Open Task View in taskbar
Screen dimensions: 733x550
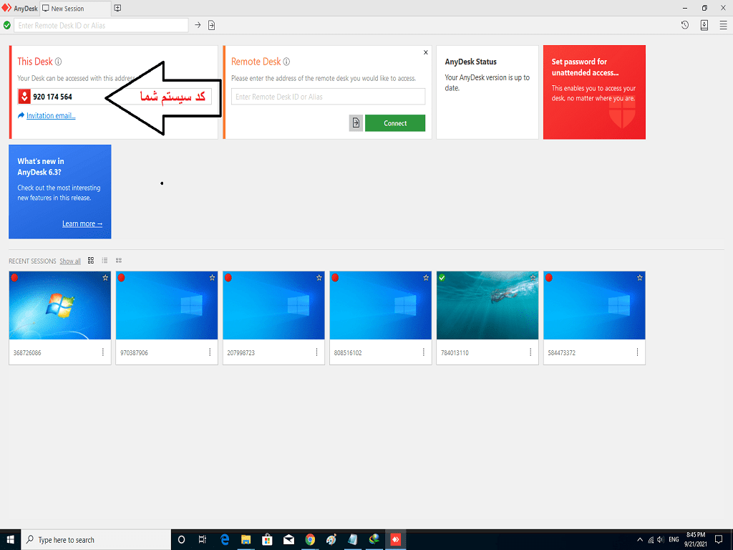coord(203,540)
